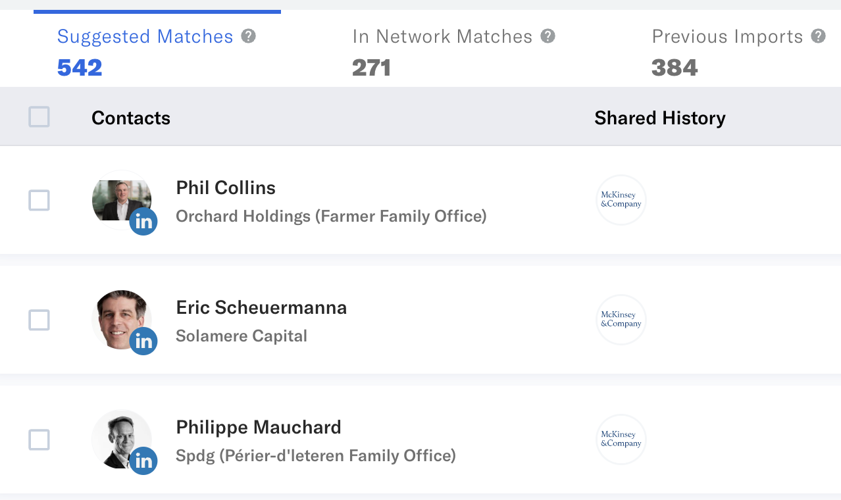Tick the checkbox next to Philippe Mauchard
The image size is (841, 500).
[39, 439]
